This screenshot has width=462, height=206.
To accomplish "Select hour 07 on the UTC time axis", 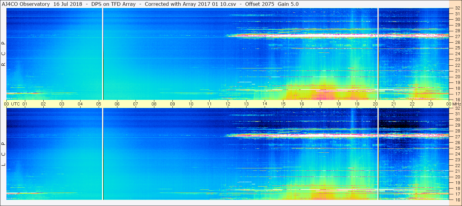I will (x=136, y=104).
